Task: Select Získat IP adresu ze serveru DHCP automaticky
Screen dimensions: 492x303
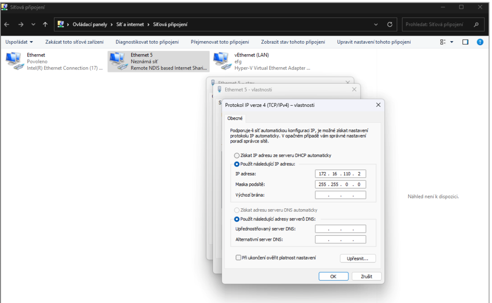Action: [x=237, y=156]
